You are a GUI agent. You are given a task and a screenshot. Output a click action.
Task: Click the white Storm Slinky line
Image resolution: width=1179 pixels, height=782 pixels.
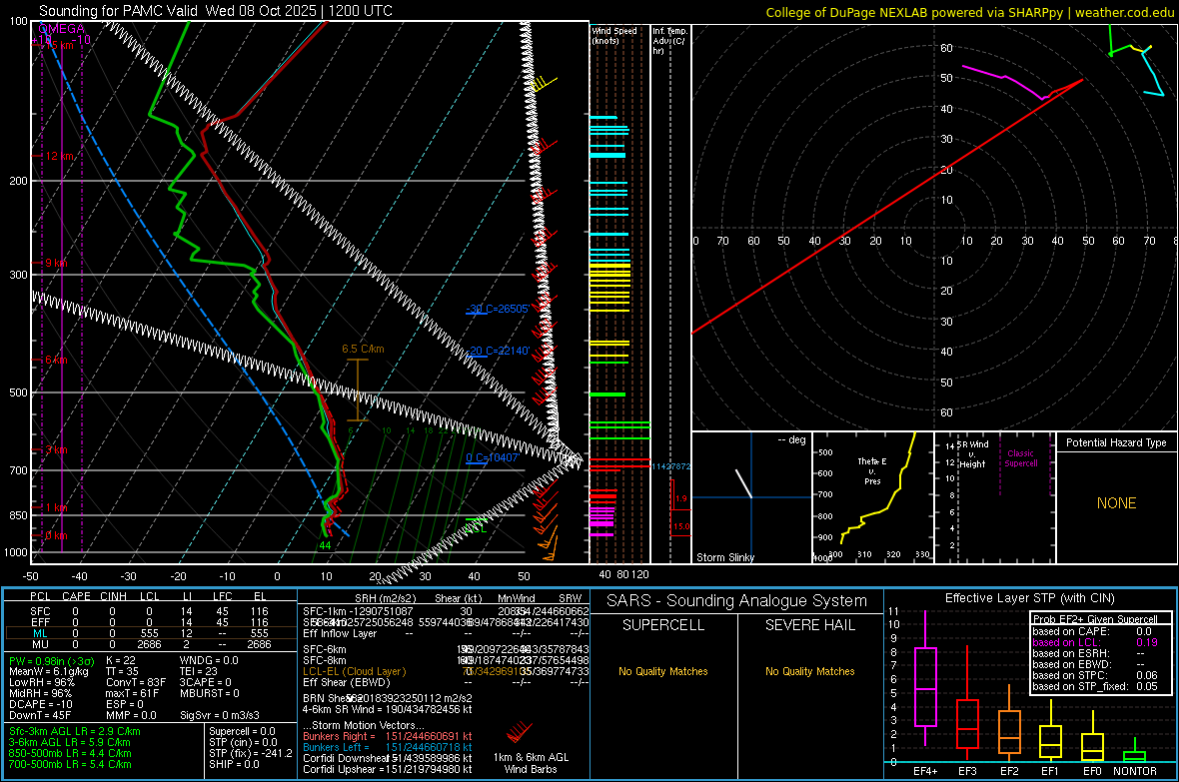point(743,483)
